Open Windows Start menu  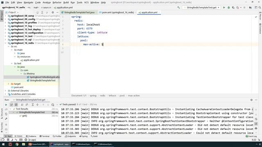pos(3,144)
